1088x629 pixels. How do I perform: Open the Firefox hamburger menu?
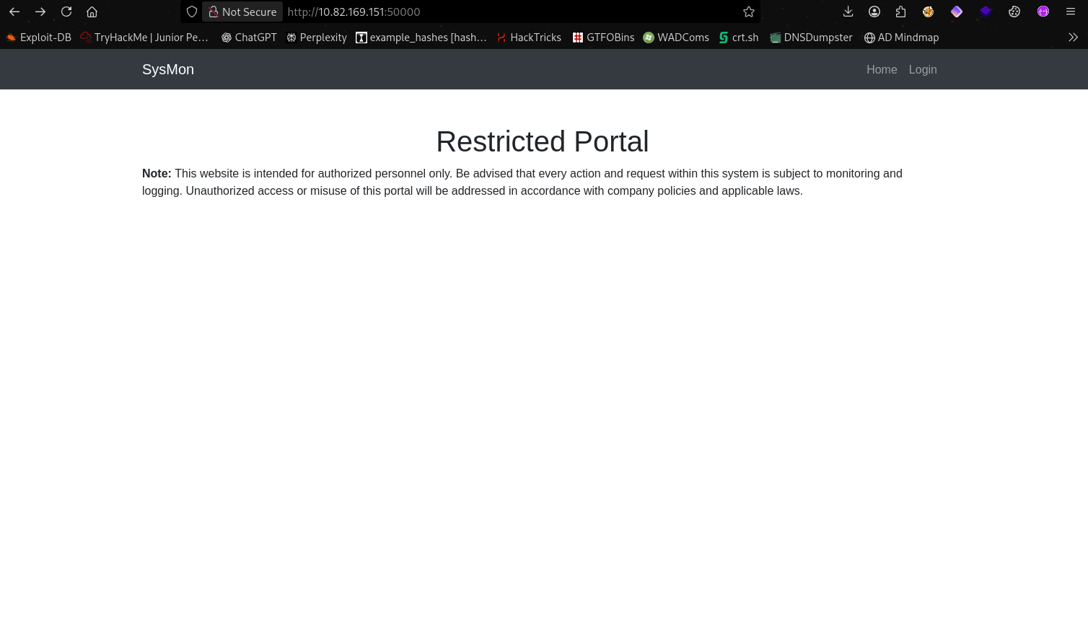tap(1071, 12)
